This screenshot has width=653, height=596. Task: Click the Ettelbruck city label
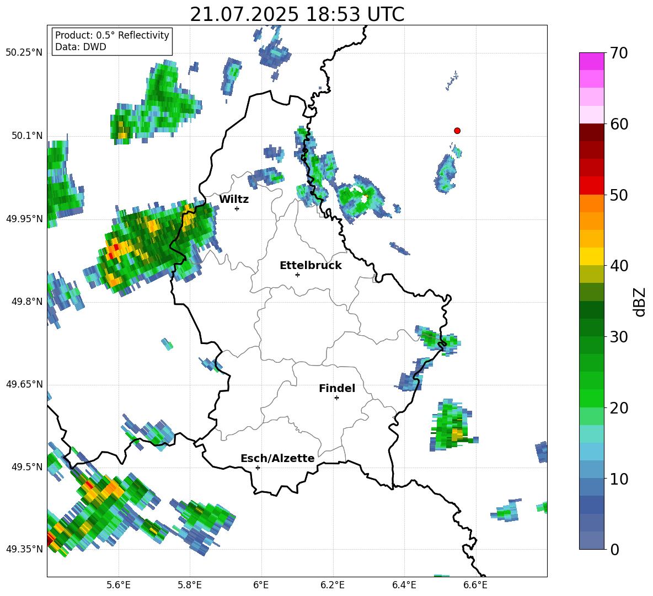point(311,266)
